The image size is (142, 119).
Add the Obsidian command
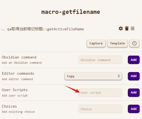coord(134,60)
